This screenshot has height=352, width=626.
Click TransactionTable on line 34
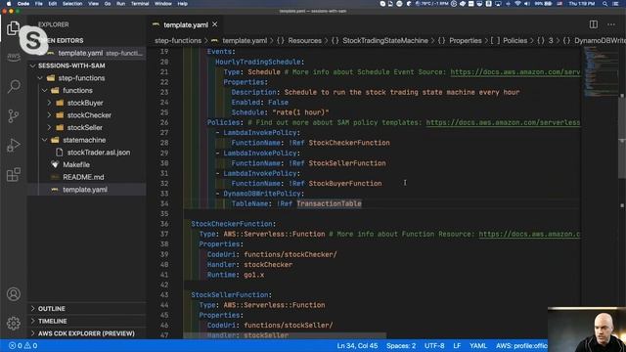pyautogui.click(x=329, y=203)
